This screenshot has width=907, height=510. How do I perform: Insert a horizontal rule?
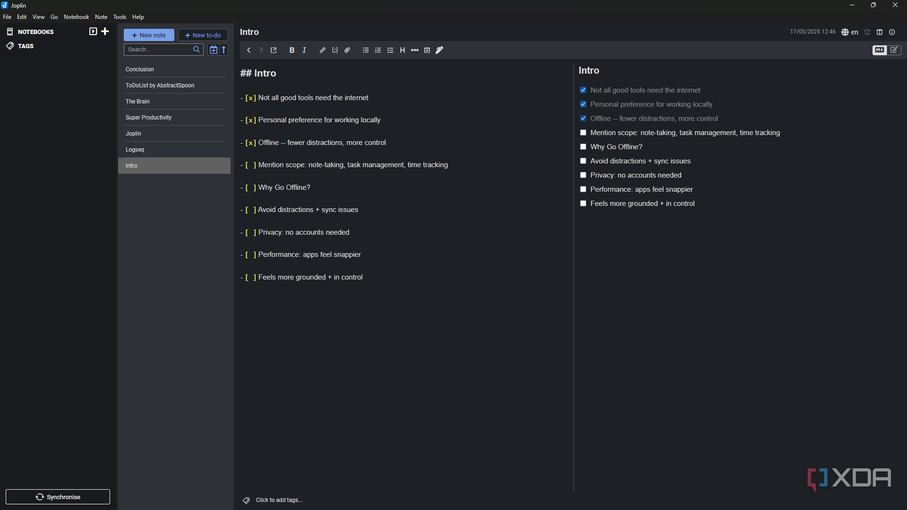click(x=415, y=51)
